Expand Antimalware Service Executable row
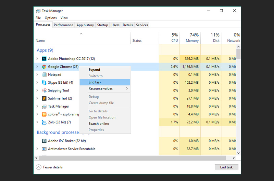This screenshot has width=274, height=181. tap(37, 149)
